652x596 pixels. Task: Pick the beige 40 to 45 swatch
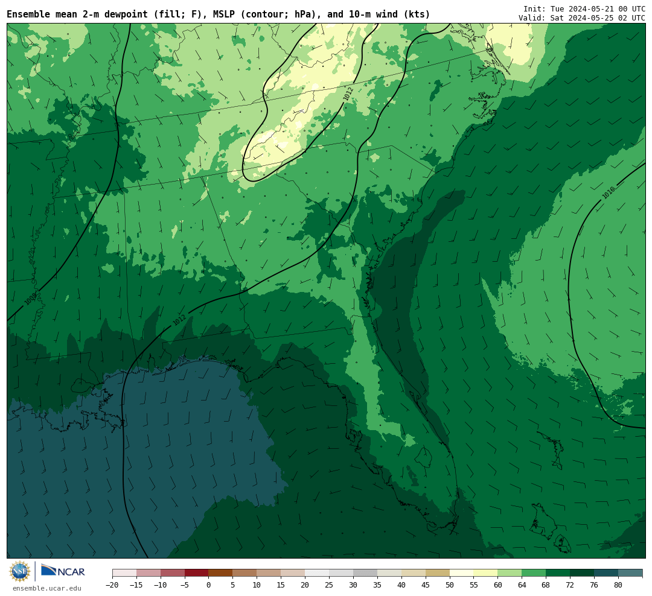click(x=414, y=573)
